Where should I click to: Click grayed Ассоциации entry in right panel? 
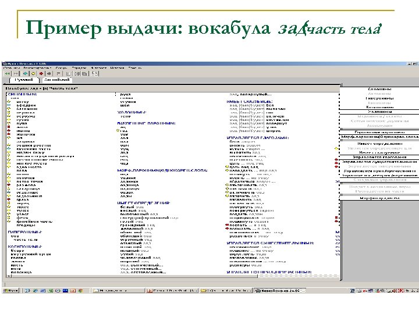coord(379,126)
